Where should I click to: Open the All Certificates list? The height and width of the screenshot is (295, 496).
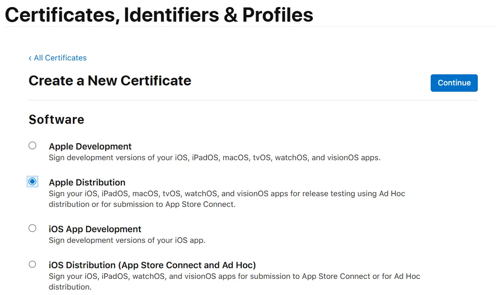[x=60, y=58]
